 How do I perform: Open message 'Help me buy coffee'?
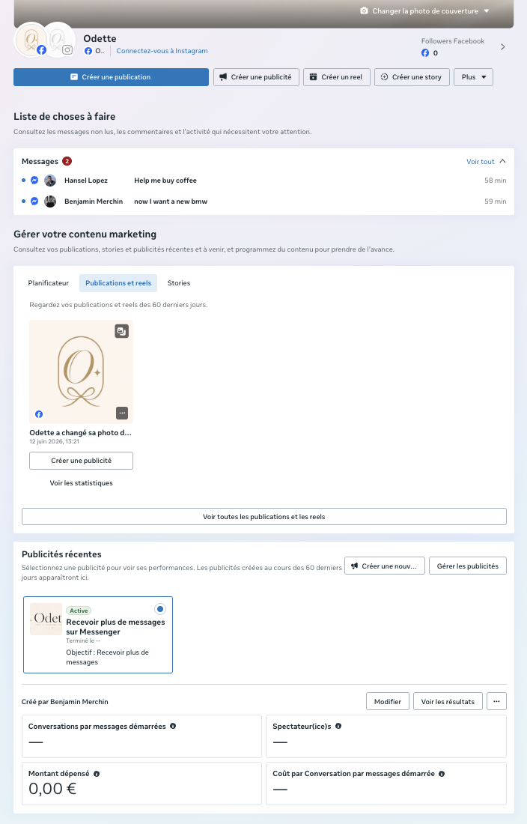tap(165, 181)
